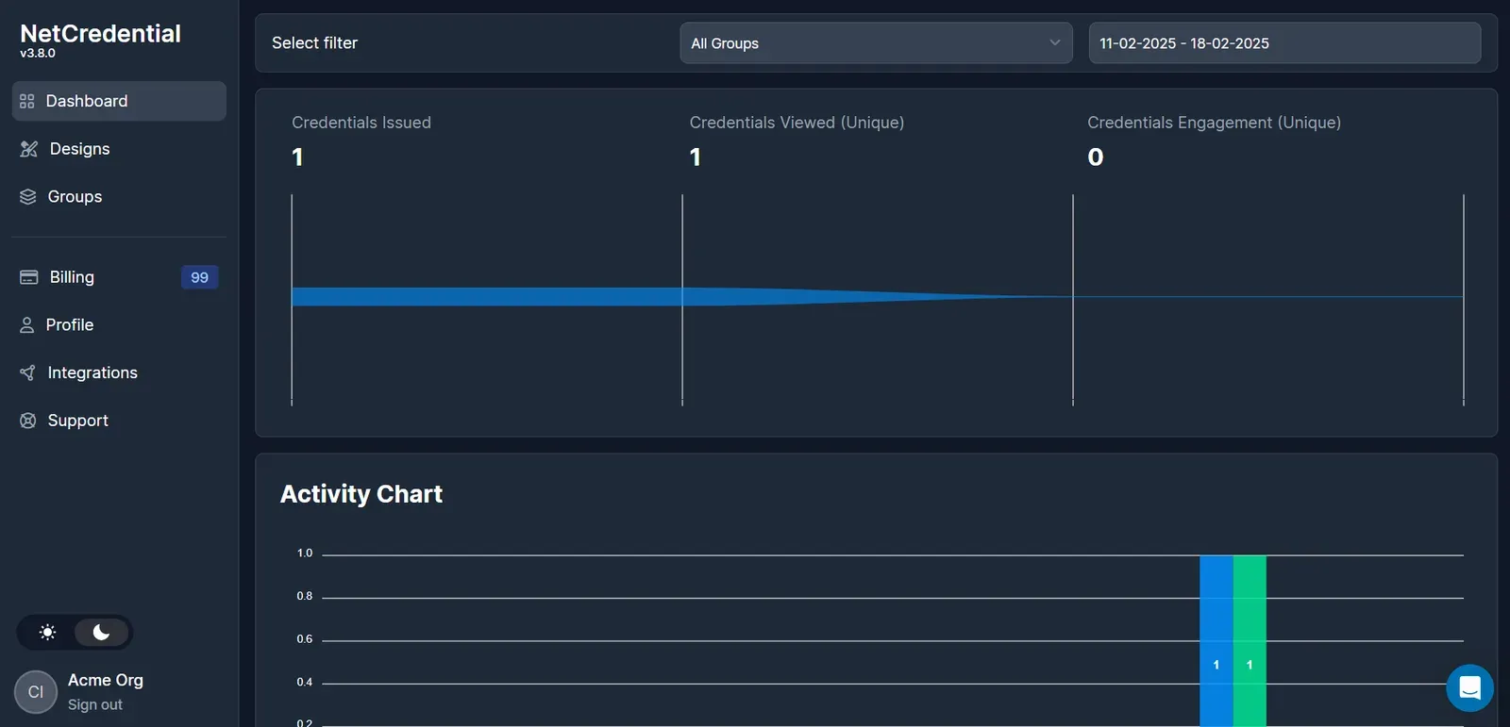Click the blue bar in Activity Chart
1510x727 pixels.
[1216, 641]
